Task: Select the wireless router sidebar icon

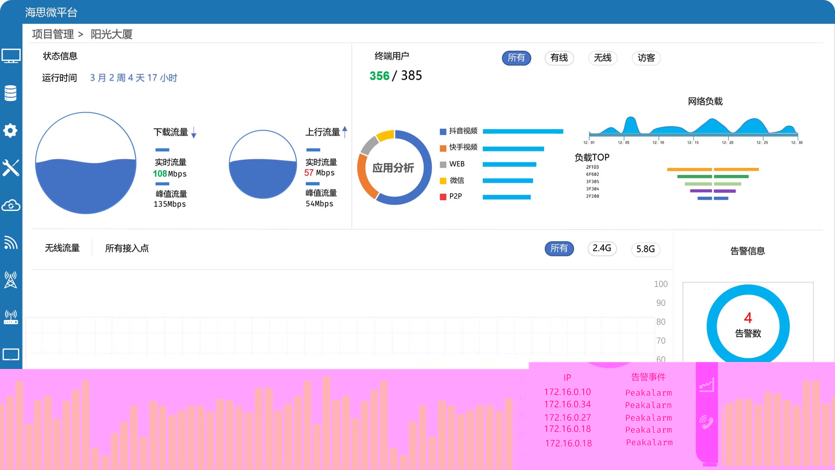Action: (x=10, y=317)
